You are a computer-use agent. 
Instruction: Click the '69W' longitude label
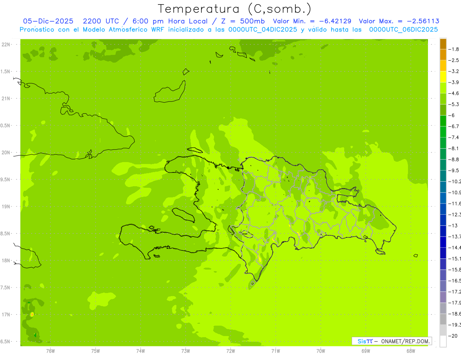366,351
